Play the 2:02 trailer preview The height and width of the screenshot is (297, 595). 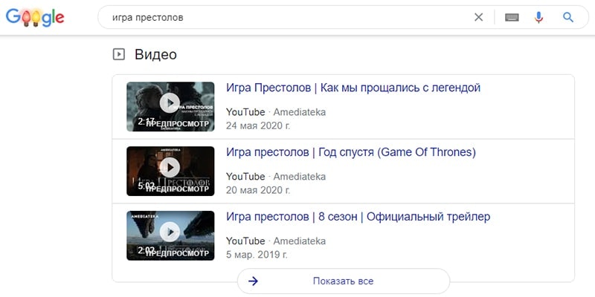tap(170, 235)
